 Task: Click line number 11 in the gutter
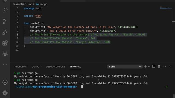[17, 46]
